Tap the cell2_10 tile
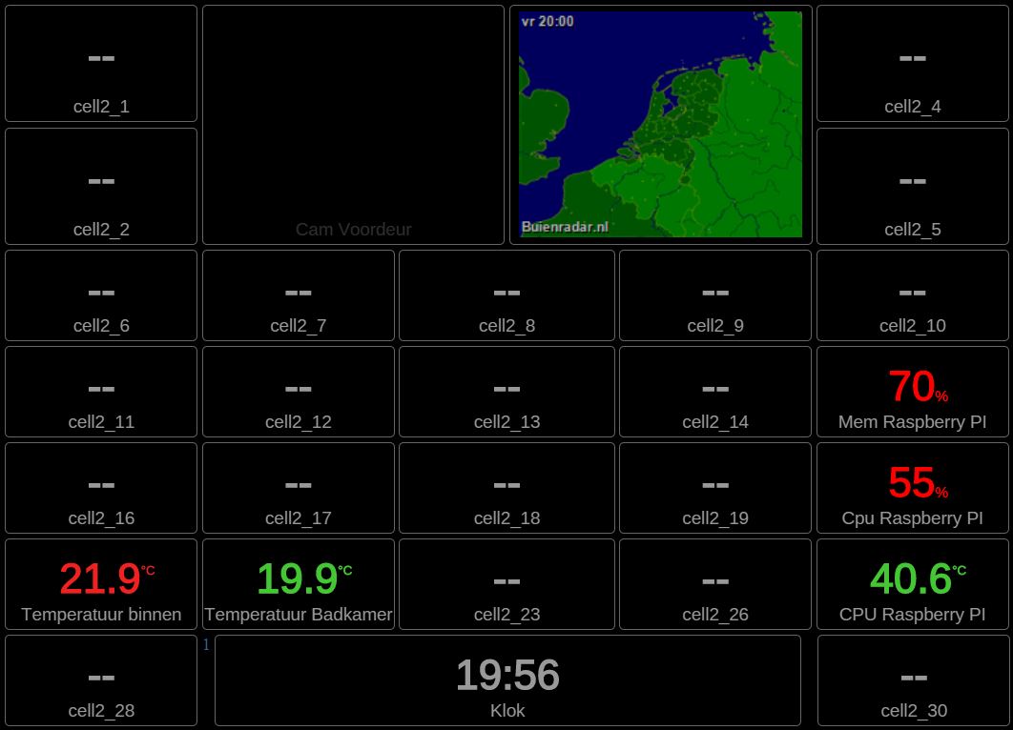Viewport: 1013px width, 730px height. click(x=912, y=295)
